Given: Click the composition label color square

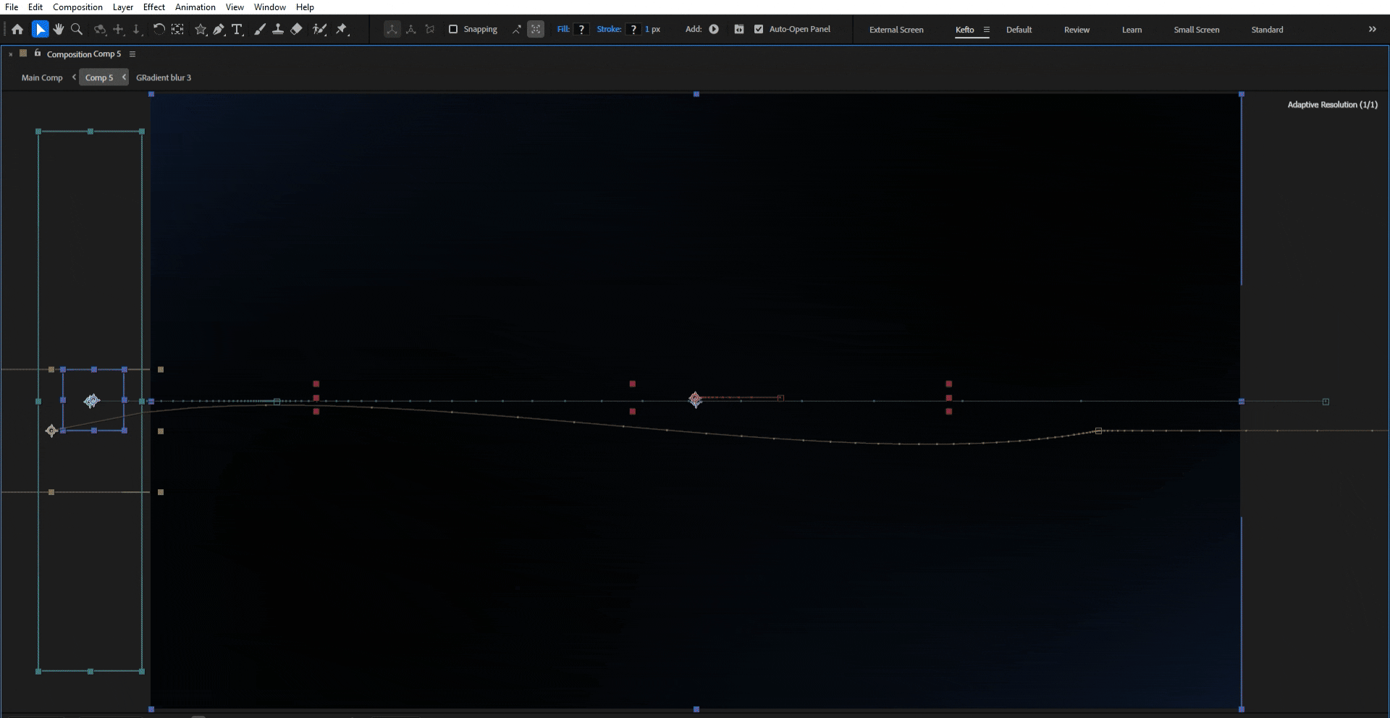Looking at the screenshot, I should pos(23,53).
